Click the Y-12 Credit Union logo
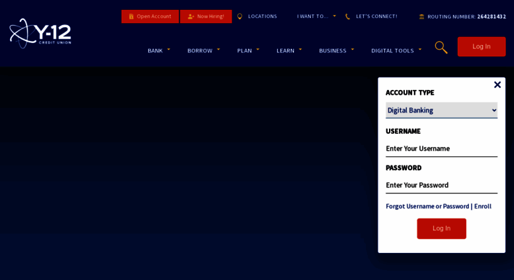This screenshot has width=514, height=280. [x=40, y=34]
